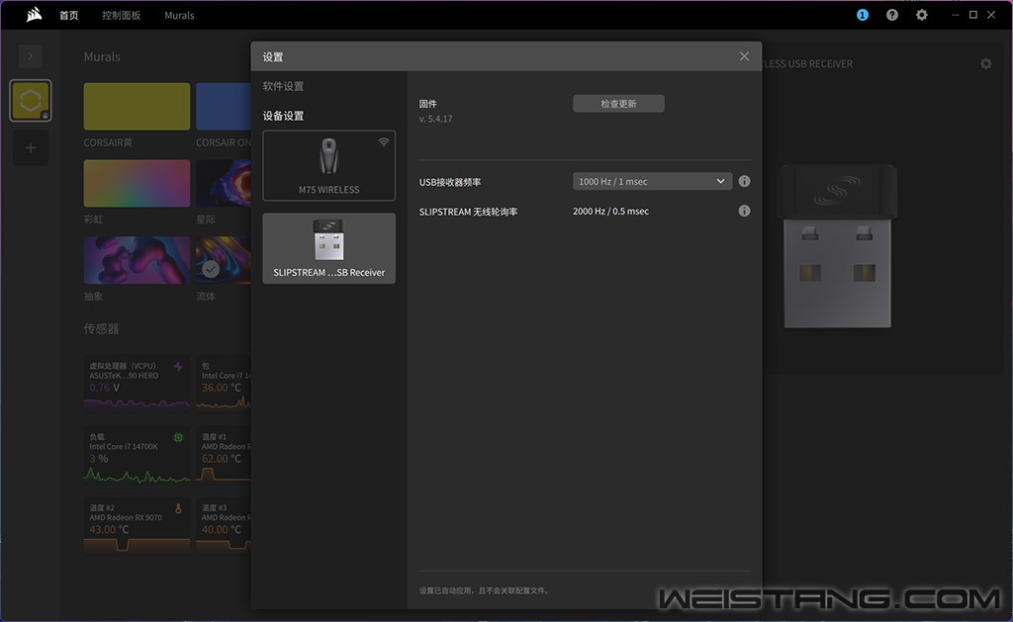
Task: Apply the blue CORSAIR ON mural
Action: [x=224, y=106]
